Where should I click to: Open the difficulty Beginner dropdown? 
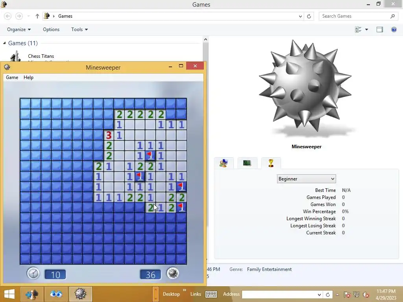point(306,179)
